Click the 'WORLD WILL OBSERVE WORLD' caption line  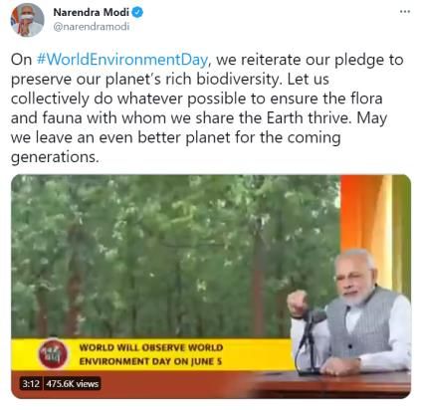[151, 347]
